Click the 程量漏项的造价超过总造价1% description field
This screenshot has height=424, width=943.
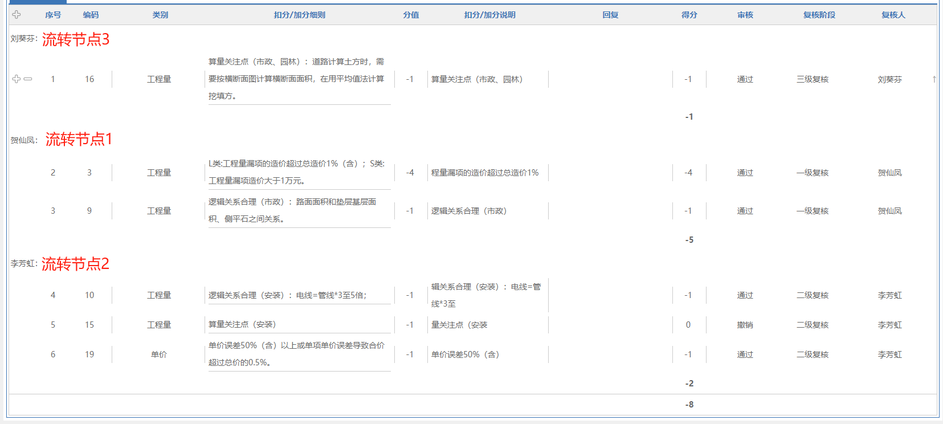pos(488,173)
